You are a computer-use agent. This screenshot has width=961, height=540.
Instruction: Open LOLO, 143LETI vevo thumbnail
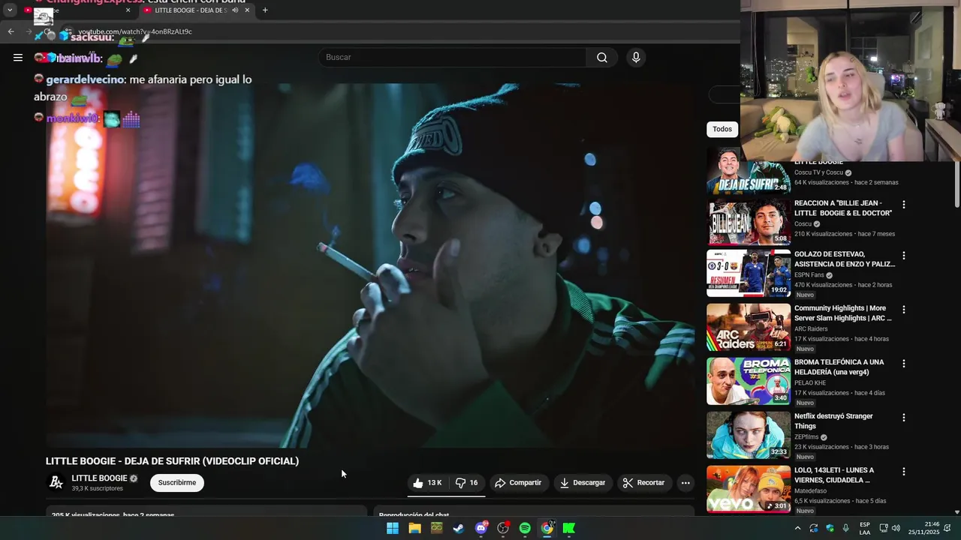(749, 489)
